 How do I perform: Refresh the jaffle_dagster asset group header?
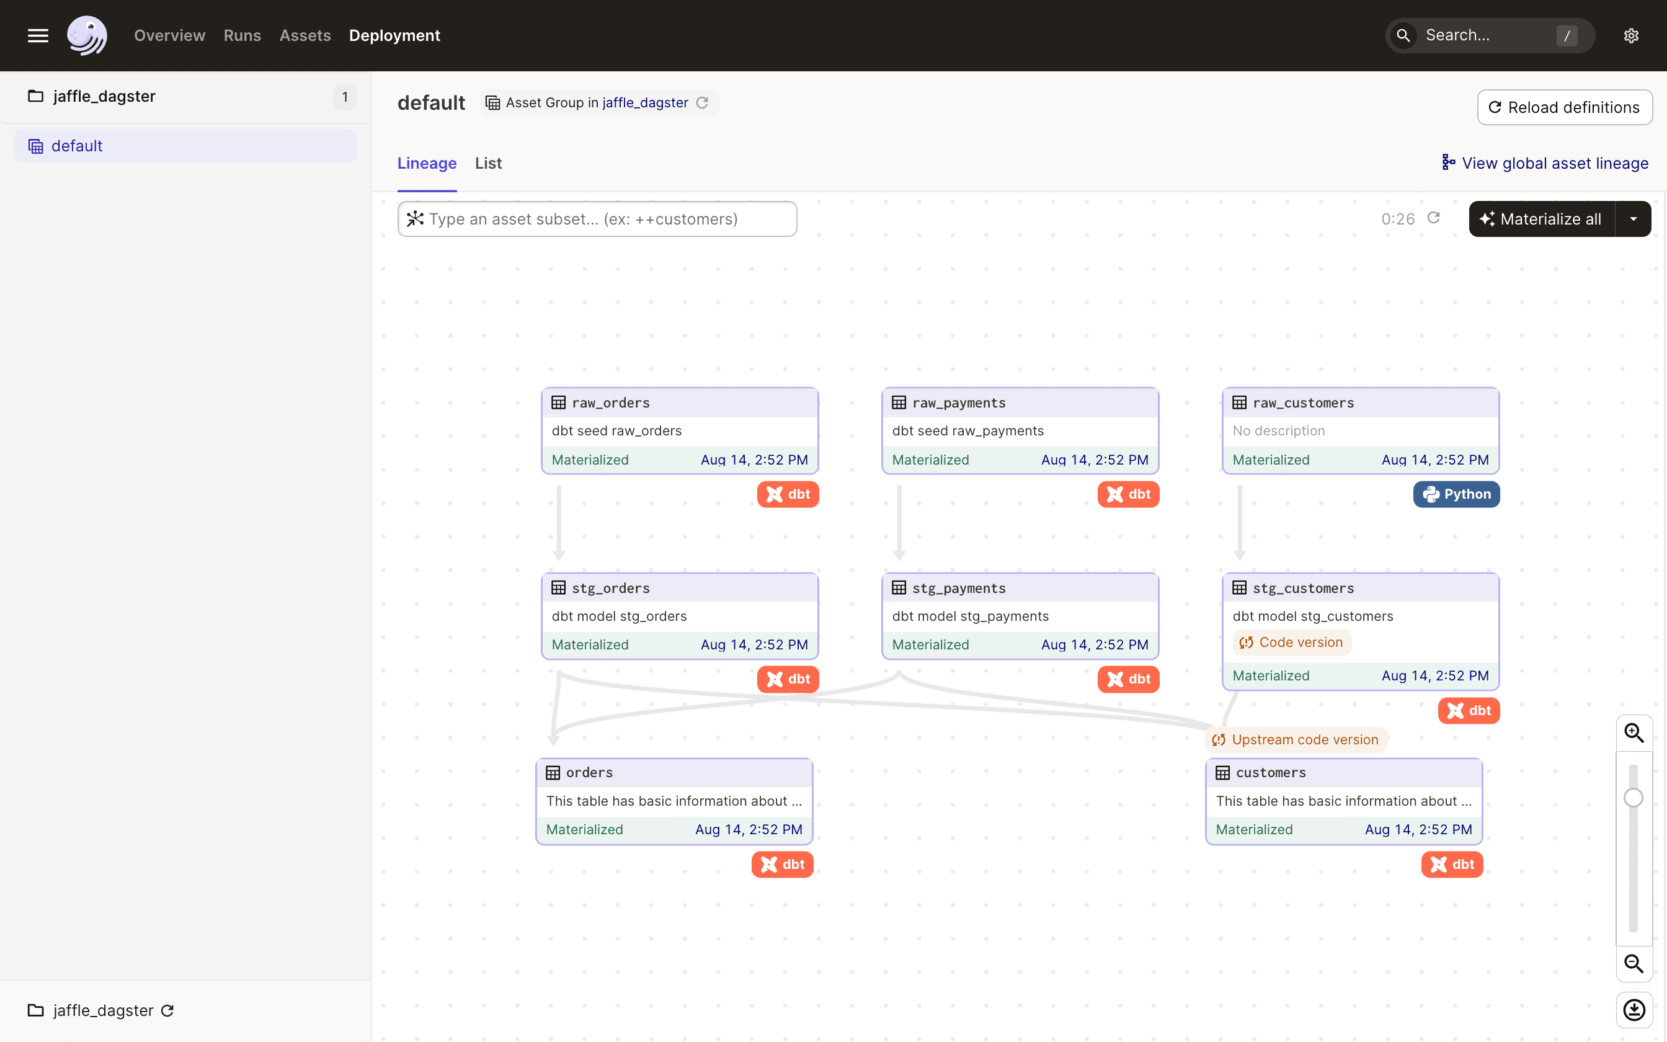703,103
